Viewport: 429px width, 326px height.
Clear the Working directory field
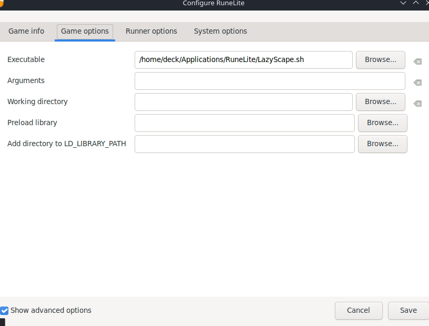(x=417, y=104)
